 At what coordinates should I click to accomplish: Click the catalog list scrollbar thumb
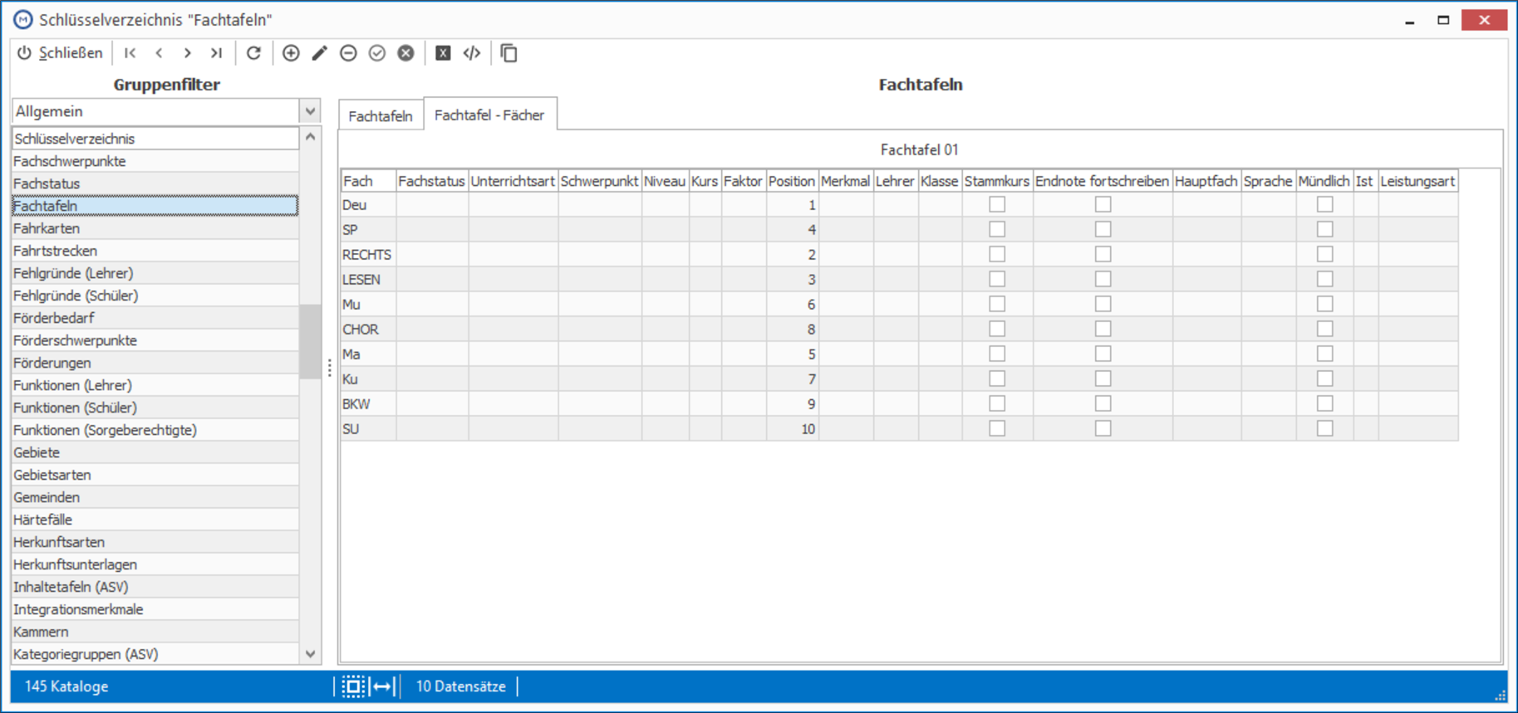(310, 341)
